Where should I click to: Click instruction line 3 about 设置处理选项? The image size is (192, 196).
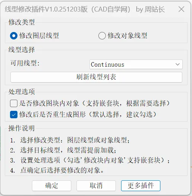tap(90, 160)
